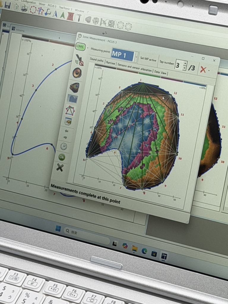Click the taskbar search box
Image resolution: width=228 pixels, height=304 pixels.
point(87,235)
